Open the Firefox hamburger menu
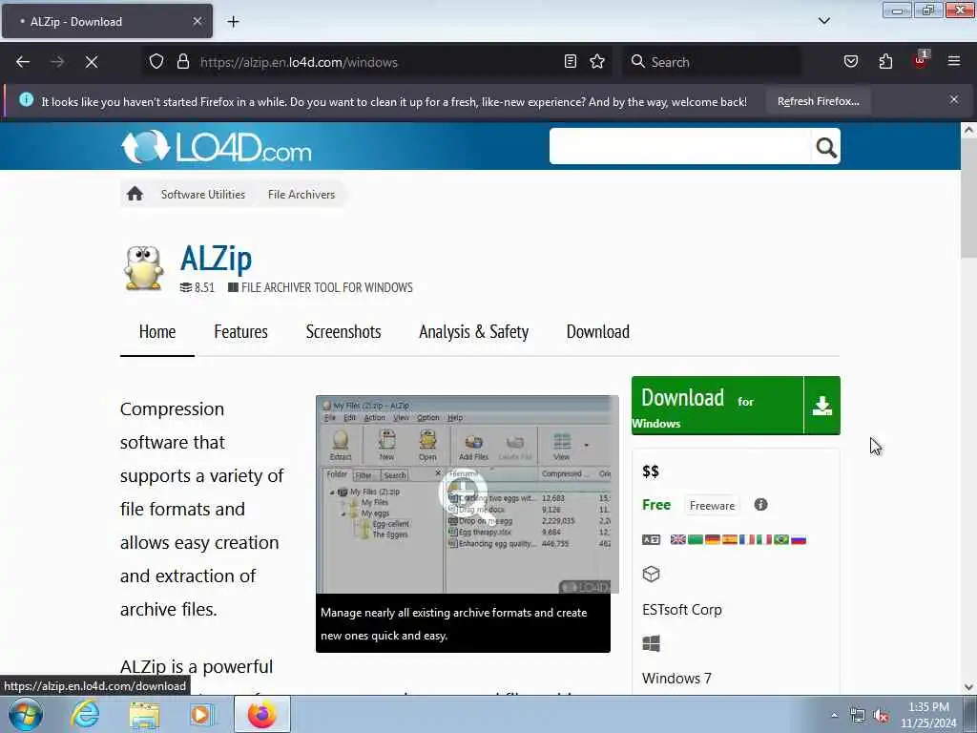The image size is (977, 733). [x=953, y=61]
